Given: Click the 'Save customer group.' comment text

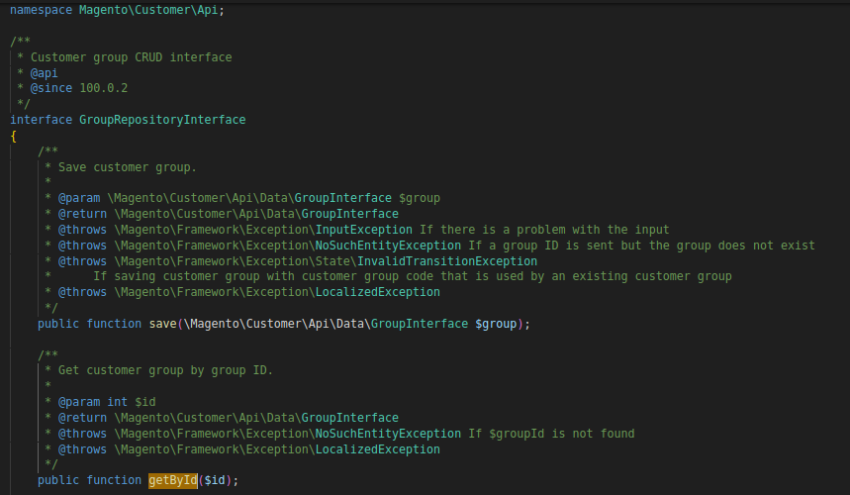Looking at the screenshot, I should pos(128,167).
